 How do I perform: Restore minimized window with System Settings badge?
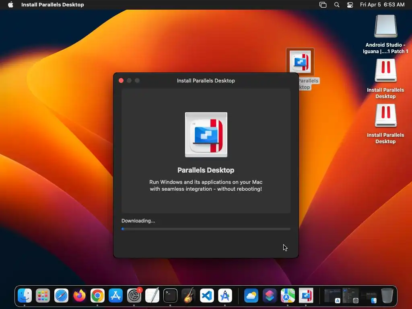351,296
